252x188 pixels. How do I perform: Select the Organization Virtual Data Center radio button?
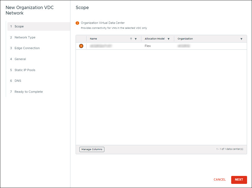[x=78, y=23]
